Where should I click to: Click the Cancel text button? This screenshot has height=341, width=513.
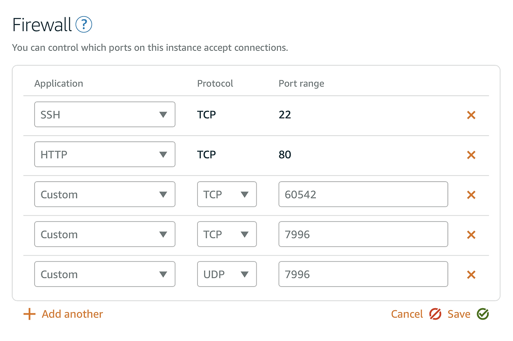pos(407,314)
